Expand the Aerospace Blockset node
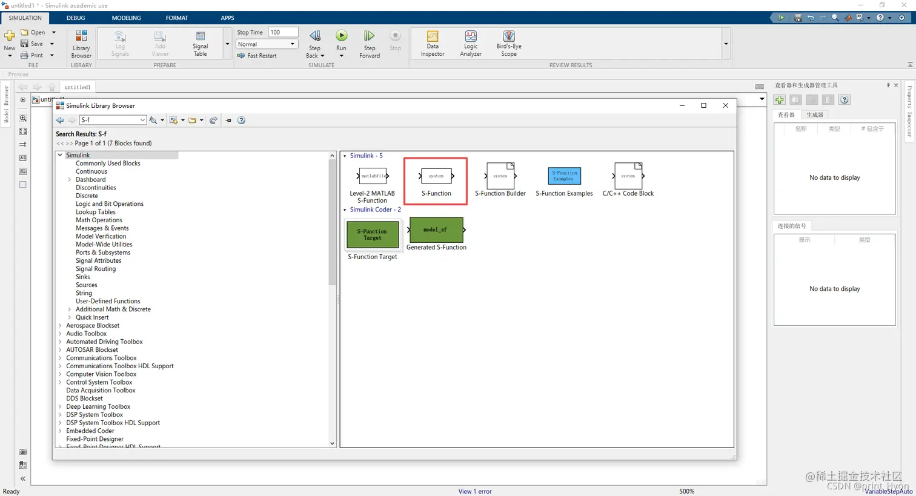The height and width of the screenshot is (496, 916). click(x=60, y=326)
